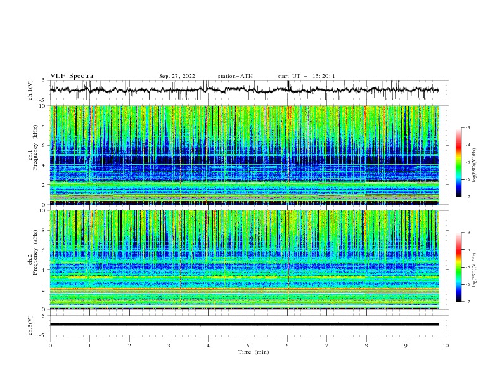Click time axis tick label "0"

click(50, 346)
